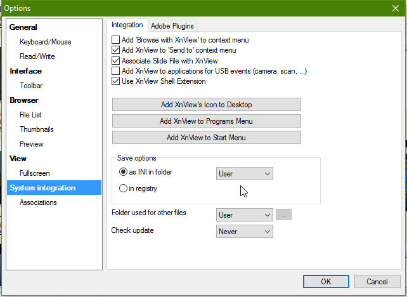Click the browse folder '...' button
This screenshot has height=297, width=407.
click(284, 215)
